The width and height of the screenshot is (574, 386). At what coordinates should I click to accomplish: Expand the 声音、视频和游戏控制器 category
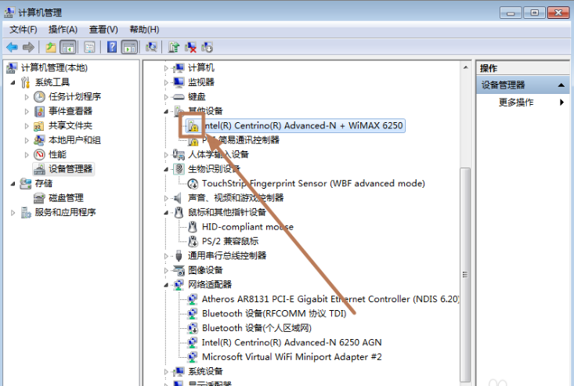[x=166, y=198]
